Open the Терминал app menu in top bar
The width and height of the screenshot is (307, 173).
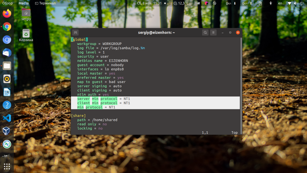click(x=45, y=3)
